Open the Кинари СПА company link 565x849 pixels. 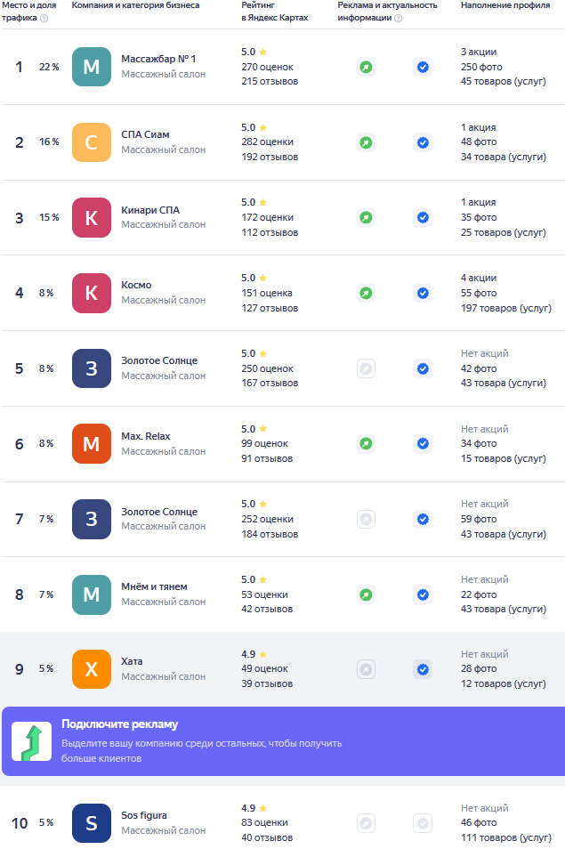coord(150,210)
